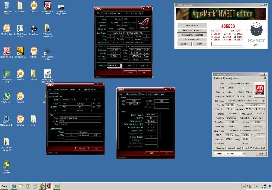Screen dimensions: 272x190
Task: Click the Inicio start button
Action: click(4, 186)
